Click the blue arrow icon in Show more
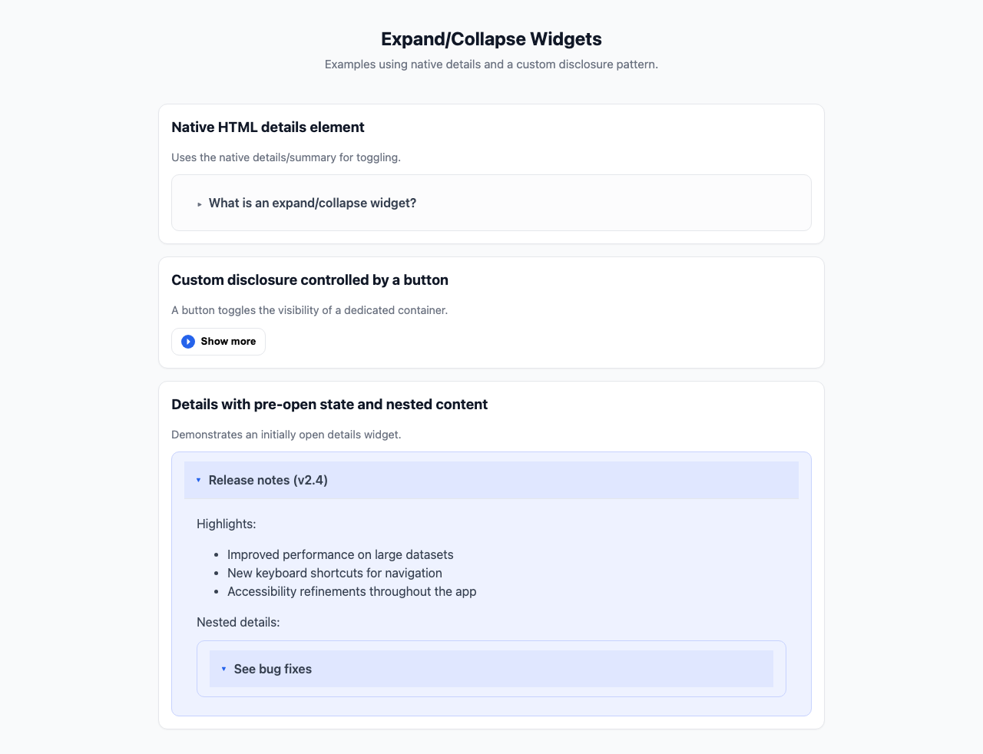This screenshot has width=983, height=754. point(188,342)
